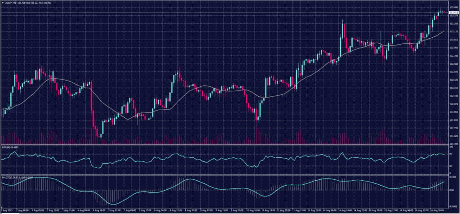
Task: Click the 102.545 level on price scale
Action: click(453, 72)
